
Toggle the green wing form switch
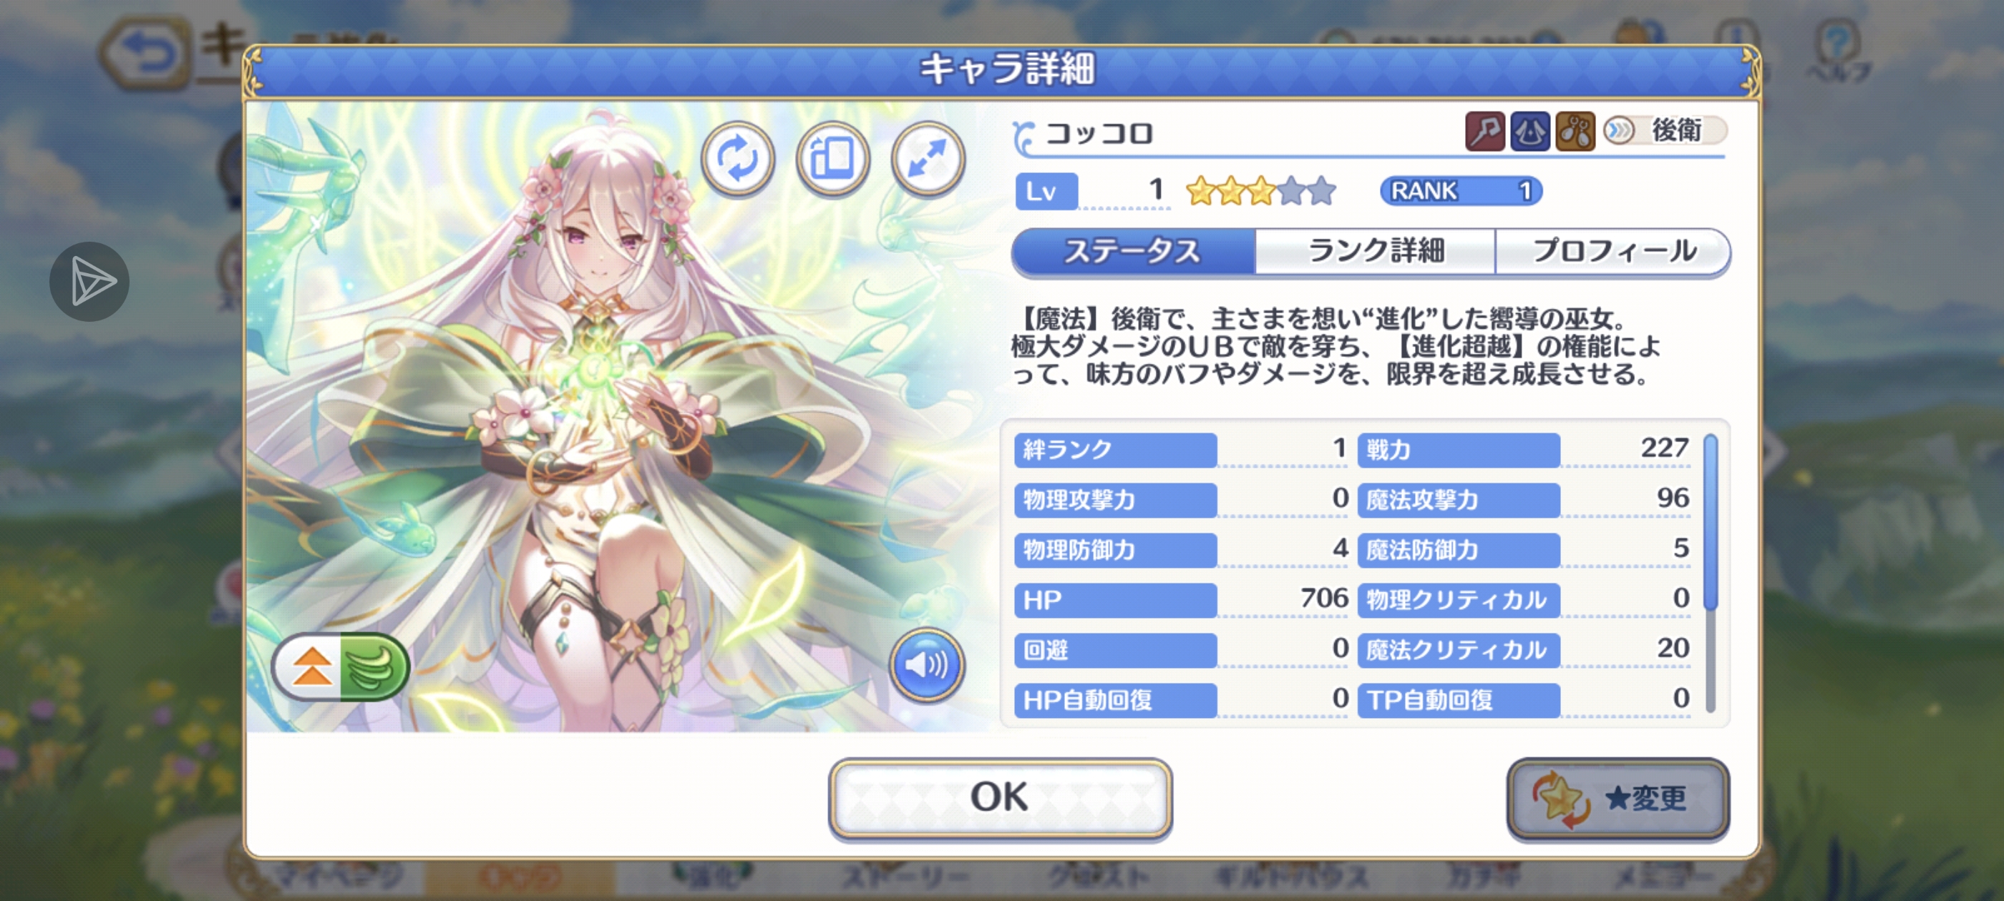(374, 667)
